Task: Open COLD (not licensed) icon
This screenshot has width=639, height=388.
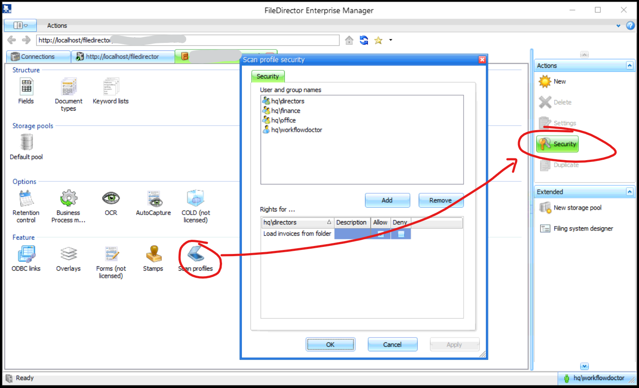Action: [x=195, y=199]
